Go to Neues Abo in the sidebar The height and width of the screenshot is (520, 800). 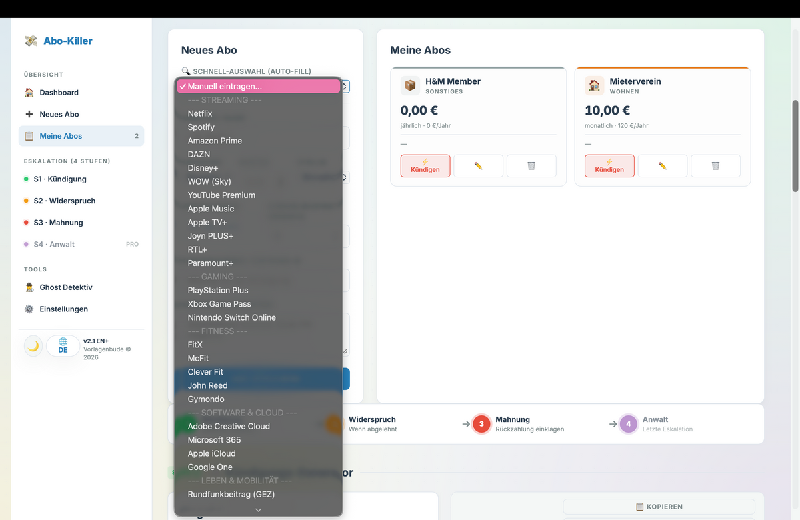pyautogui.click(x=81, y=114)
